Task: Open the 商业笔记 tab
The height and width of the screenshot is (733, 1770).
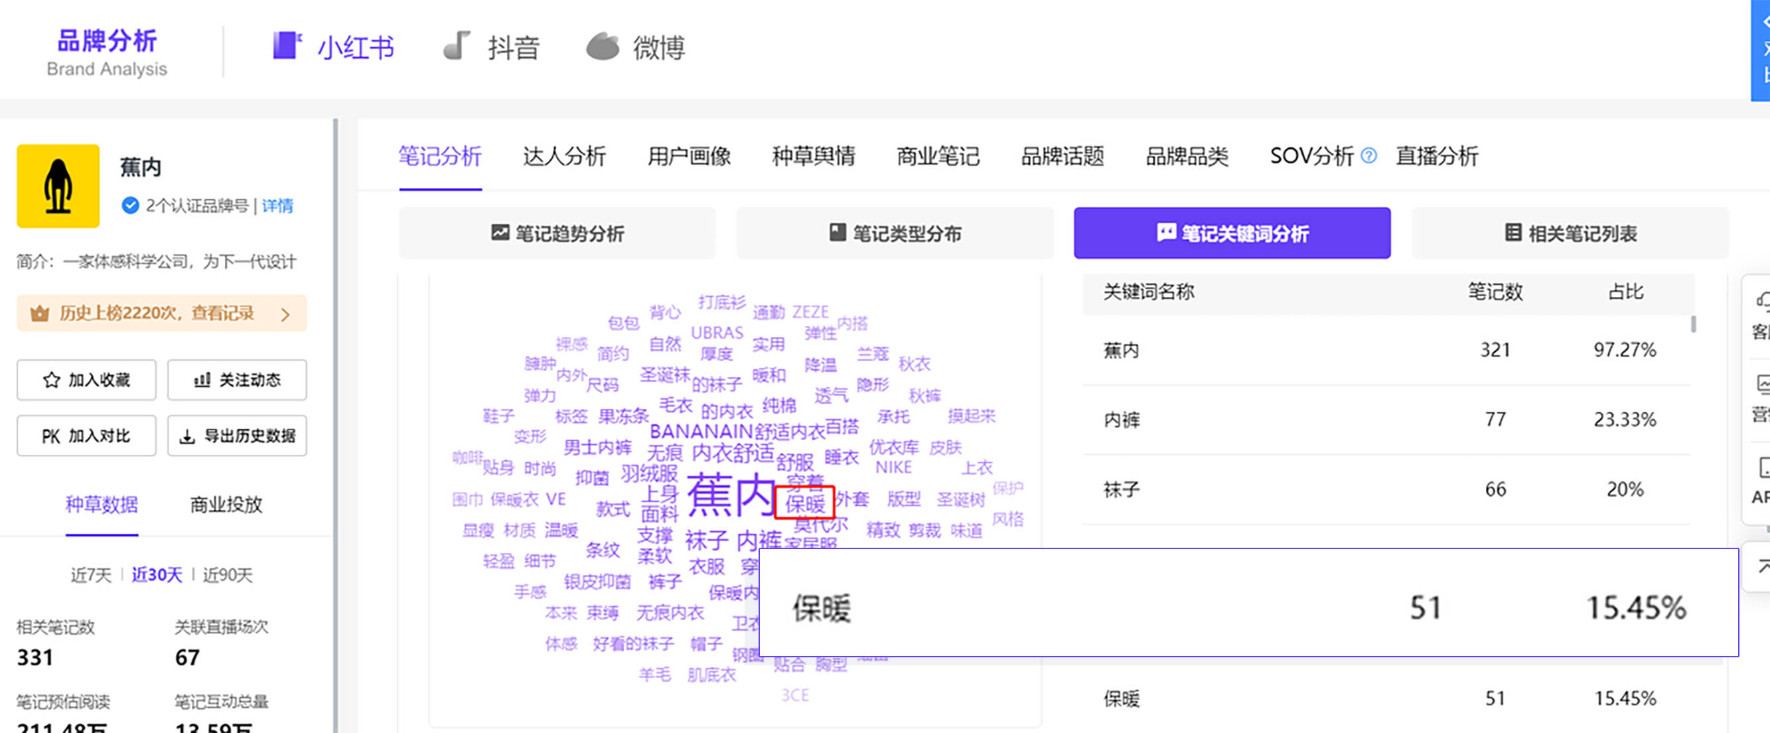Action: coord(938,156)
